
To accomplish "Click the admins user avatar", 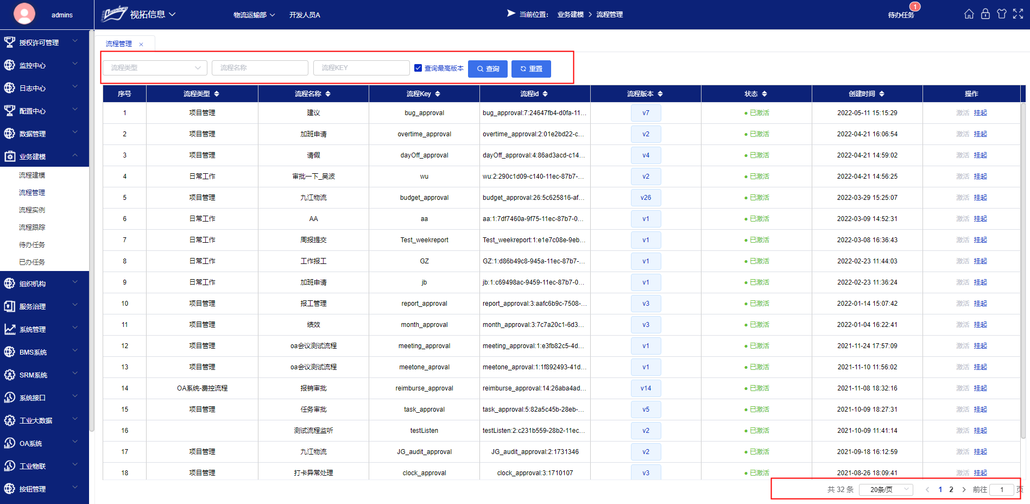I will point(24,14).
